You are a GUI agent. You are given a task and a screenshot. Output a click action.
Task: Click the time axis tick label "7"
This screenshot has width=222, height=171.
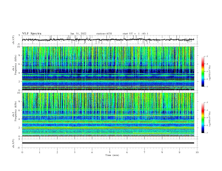tap(145, 152)
